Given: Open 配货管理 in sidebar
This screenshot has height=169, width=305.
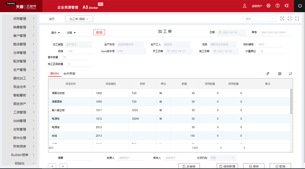Looking at the screenshot, I should click(20, 61).
